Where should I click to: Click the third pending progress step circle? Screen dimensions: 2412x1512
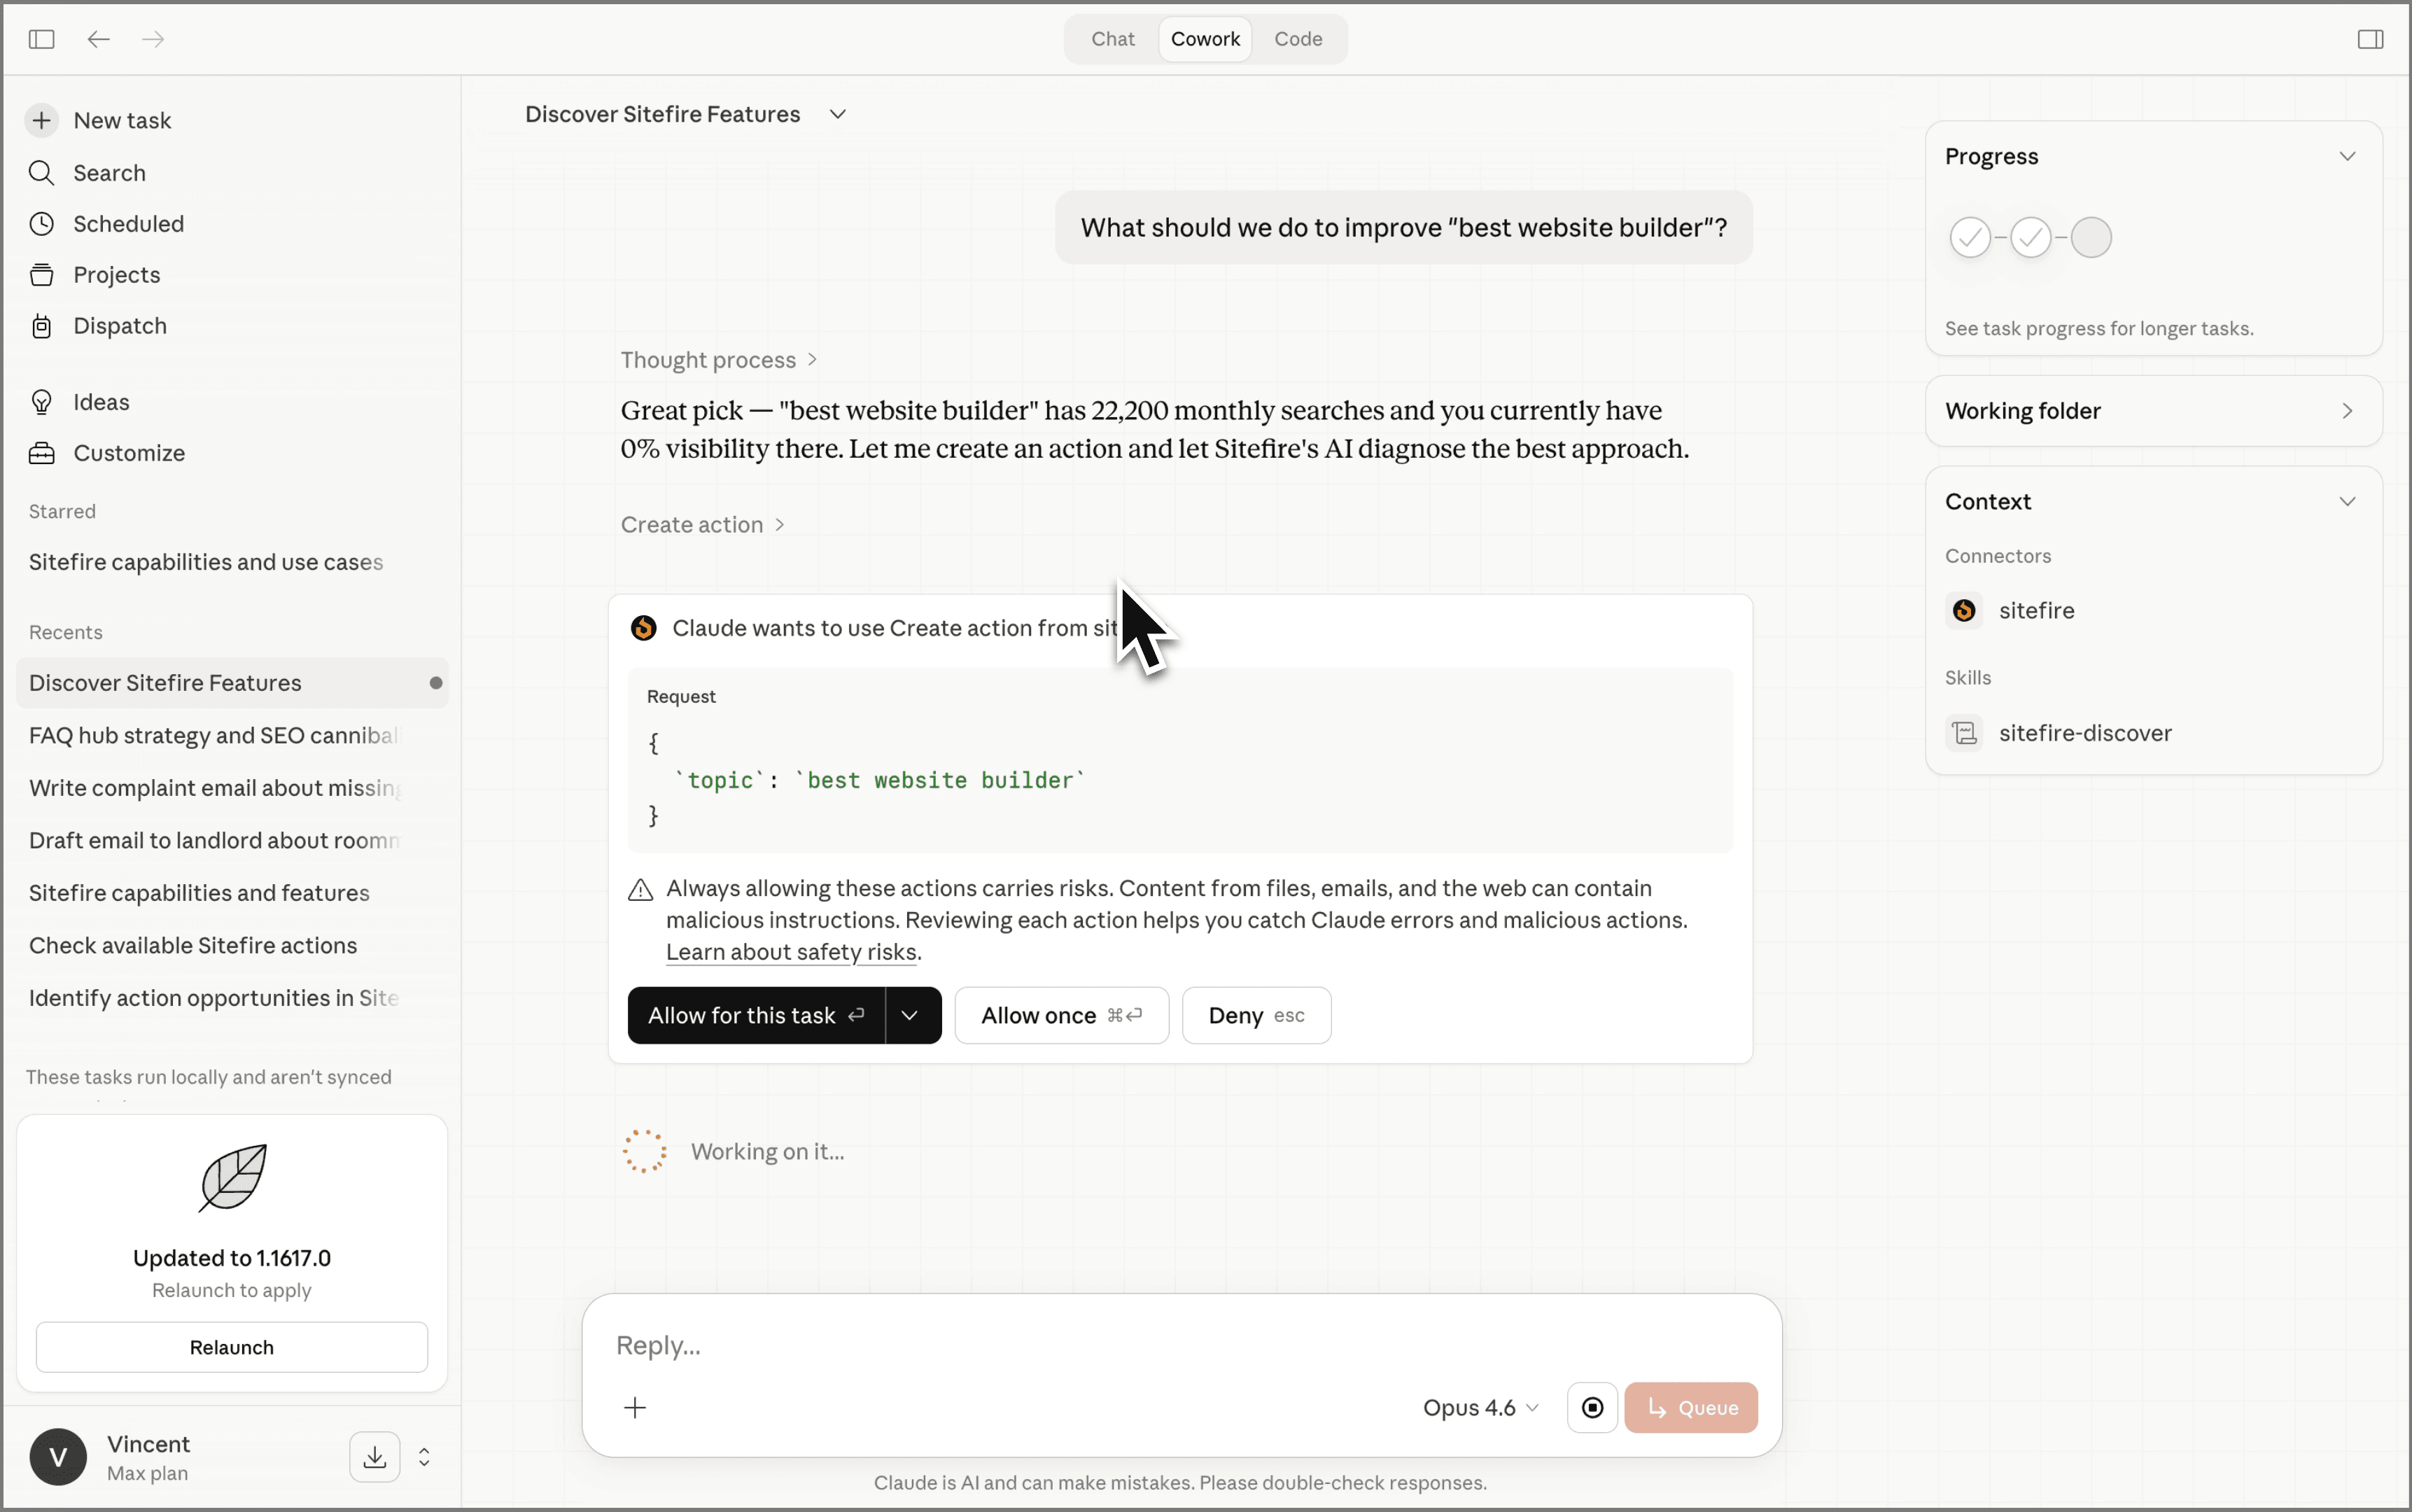[2091, 238]
